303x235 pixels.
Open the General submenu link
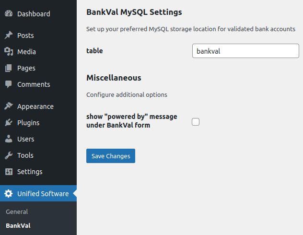tap(17, 211)
